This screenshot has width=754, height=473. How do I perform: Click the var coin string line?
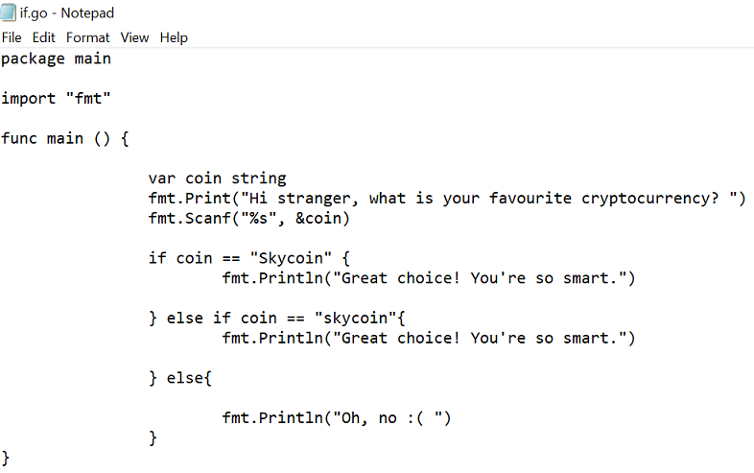218,178
